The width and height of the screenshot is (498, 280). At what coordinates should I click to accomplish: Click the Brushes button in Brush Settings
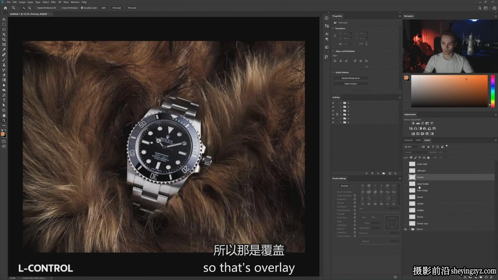coord(345,186)
